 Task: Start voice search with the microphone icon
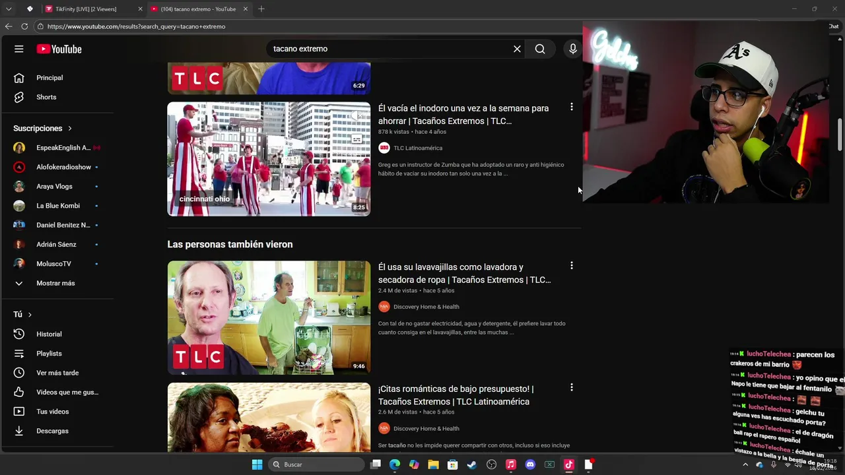pos(572,49)
